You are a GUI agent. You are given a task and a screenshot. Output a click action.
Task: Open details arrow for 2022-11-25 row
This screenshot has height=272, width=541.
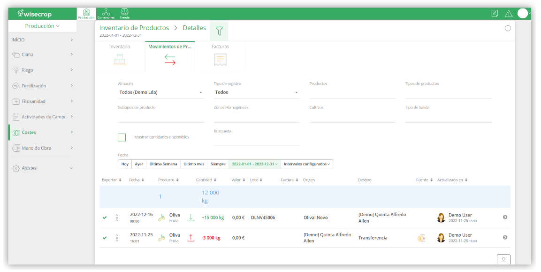(505, 237)
